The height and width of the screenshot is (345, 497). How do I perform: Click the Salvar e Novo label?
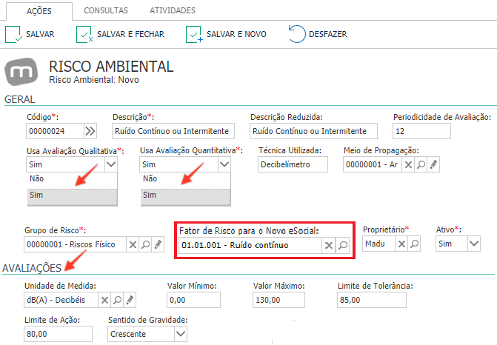236,34
